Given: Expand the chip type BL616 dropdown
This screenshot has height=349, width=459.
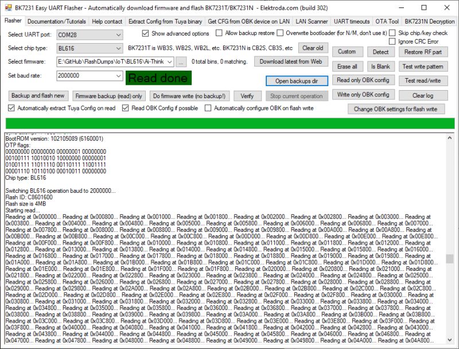Looking at the screenshot, I should (x=118, y=48).
